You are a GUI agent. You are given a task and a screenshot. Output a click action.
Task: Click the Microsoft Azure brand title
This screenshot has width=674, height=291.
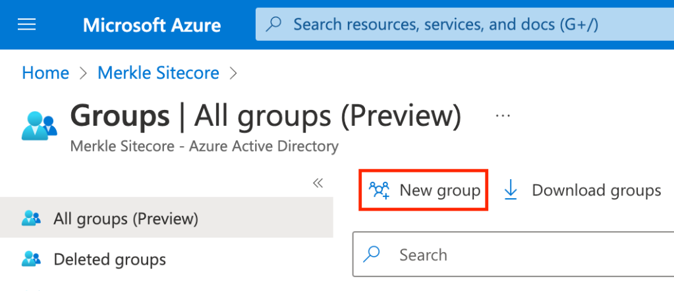(152, 25)
